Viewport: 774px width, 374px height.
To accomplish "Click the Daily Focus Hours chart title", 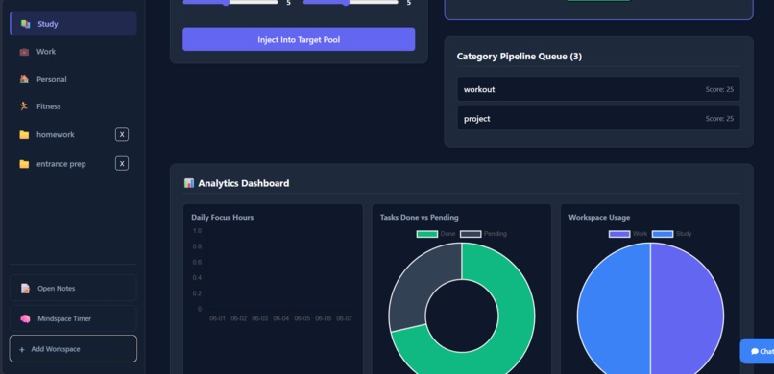I will pos(223,218).
